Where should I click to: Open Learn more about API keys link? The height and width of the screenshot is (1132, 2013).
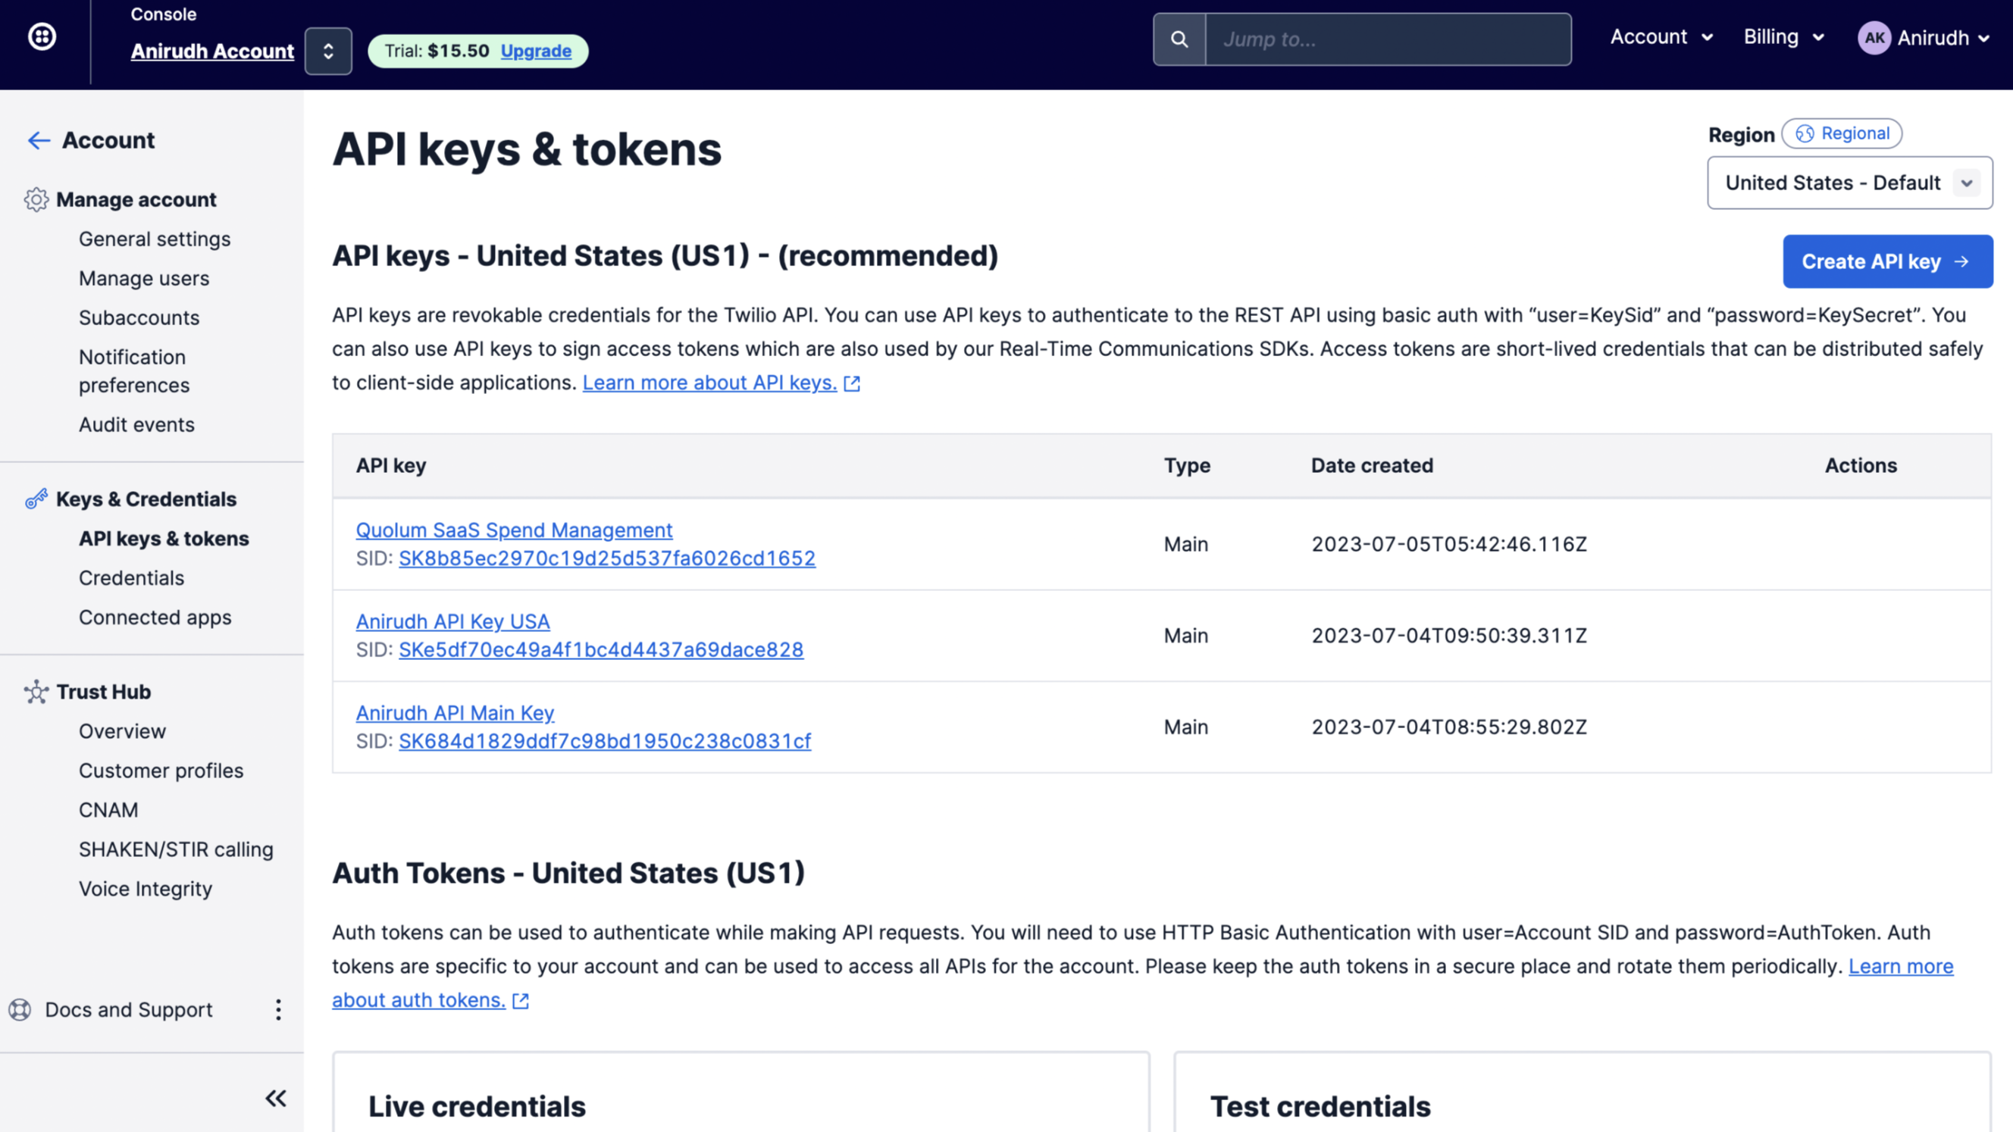pyautogui.click(x=709, y=383)
